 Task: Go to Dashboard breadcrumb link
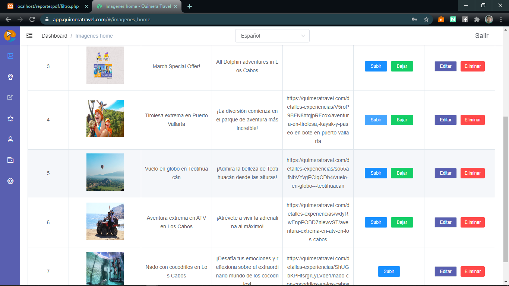54,36
